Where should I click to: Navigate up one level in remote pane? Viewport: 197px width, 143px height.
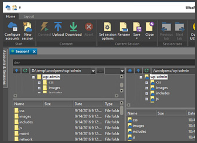tap(138, 71)
